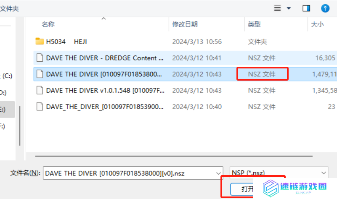The width and height of the screenshot is (337, 199).
Task: Sort by 类型 column header
Action: [254, 24]
